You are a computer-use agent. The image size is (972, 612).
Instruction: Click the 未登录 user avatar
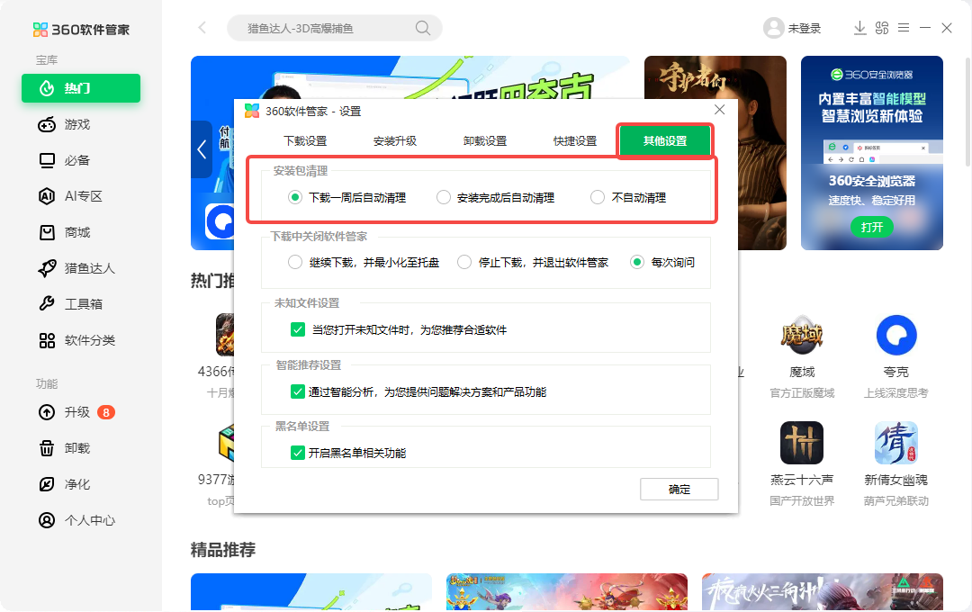click(774, 28)
